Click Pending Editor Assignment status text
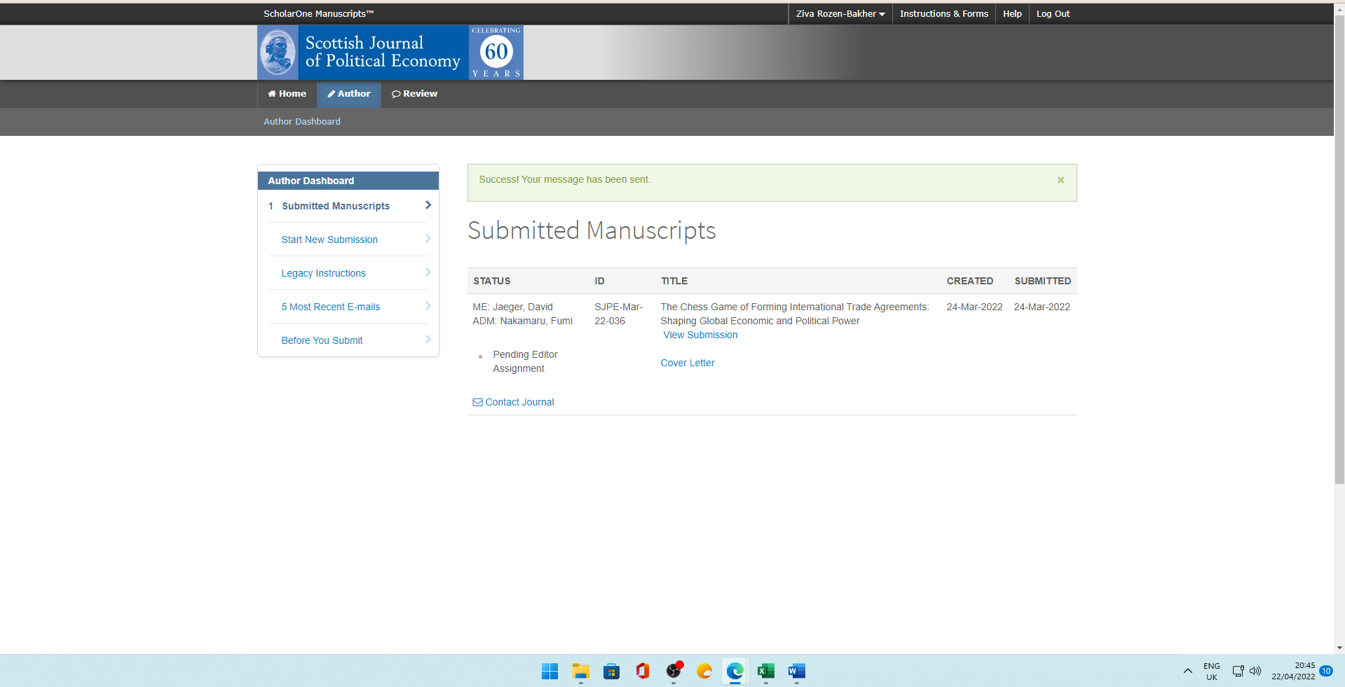 (x=525, y=361)
